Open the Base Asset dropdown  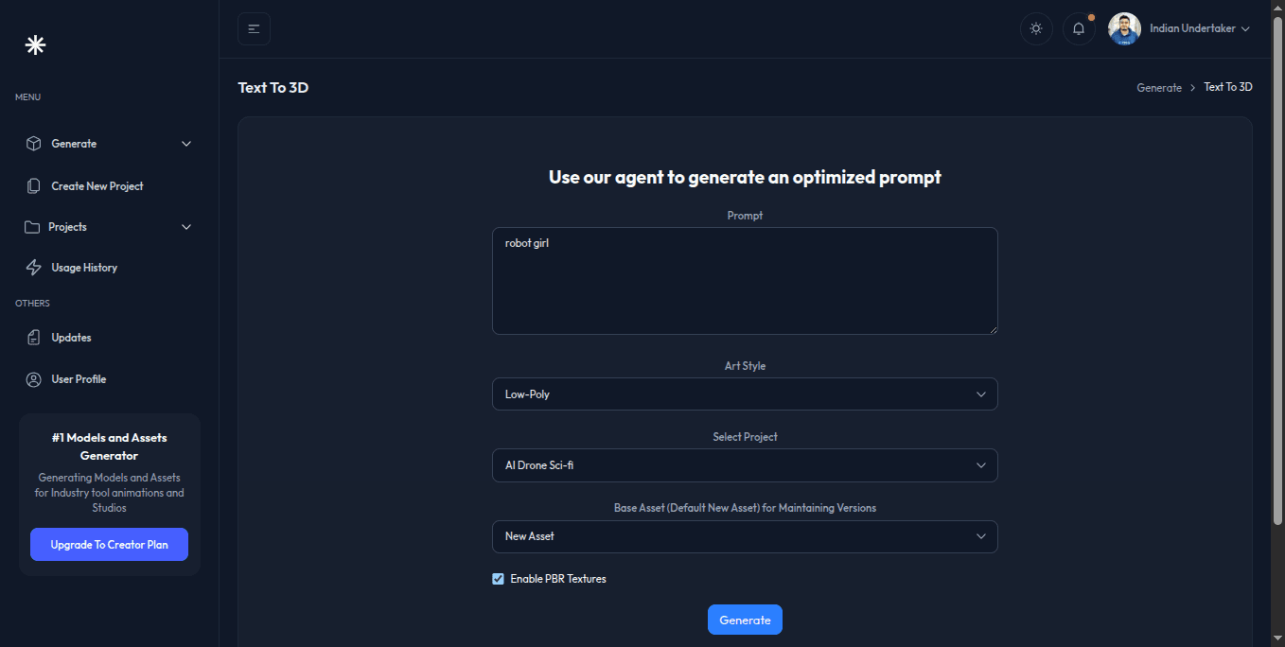745,536
